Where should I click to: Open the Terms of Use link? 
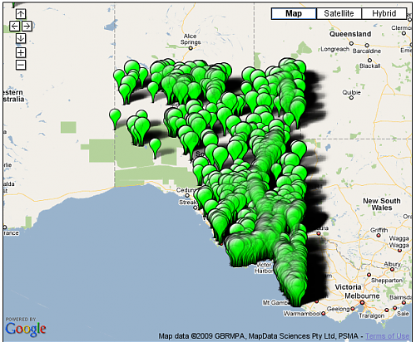point(388,336)
